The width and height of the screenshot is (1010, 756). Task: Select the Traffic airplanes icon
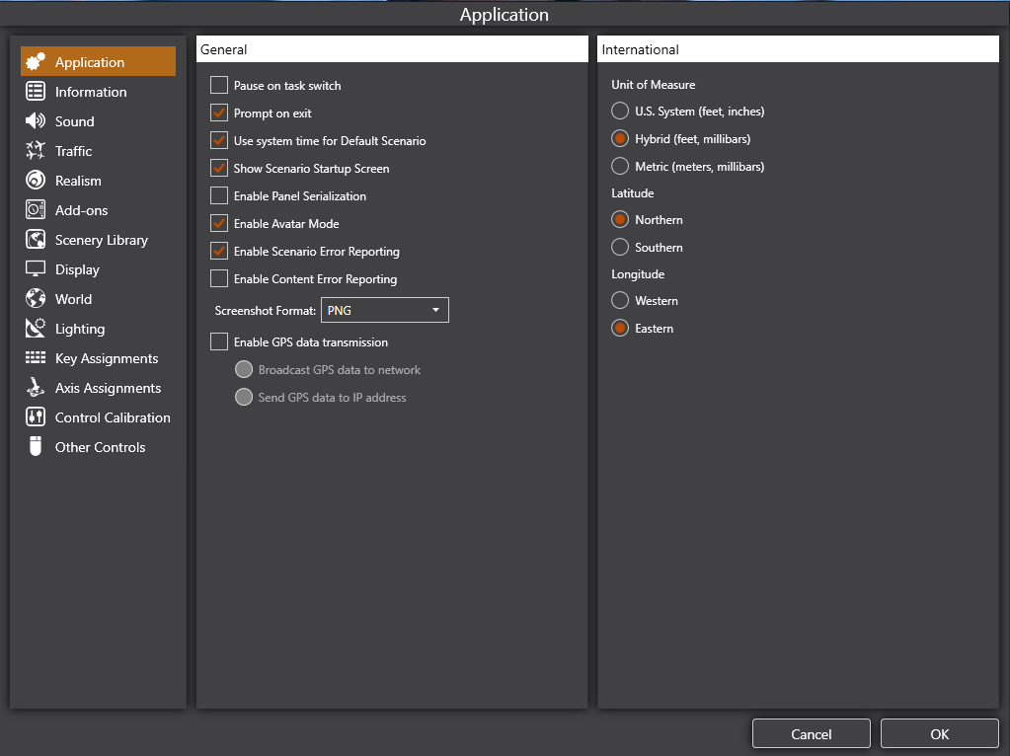(36, 151)
